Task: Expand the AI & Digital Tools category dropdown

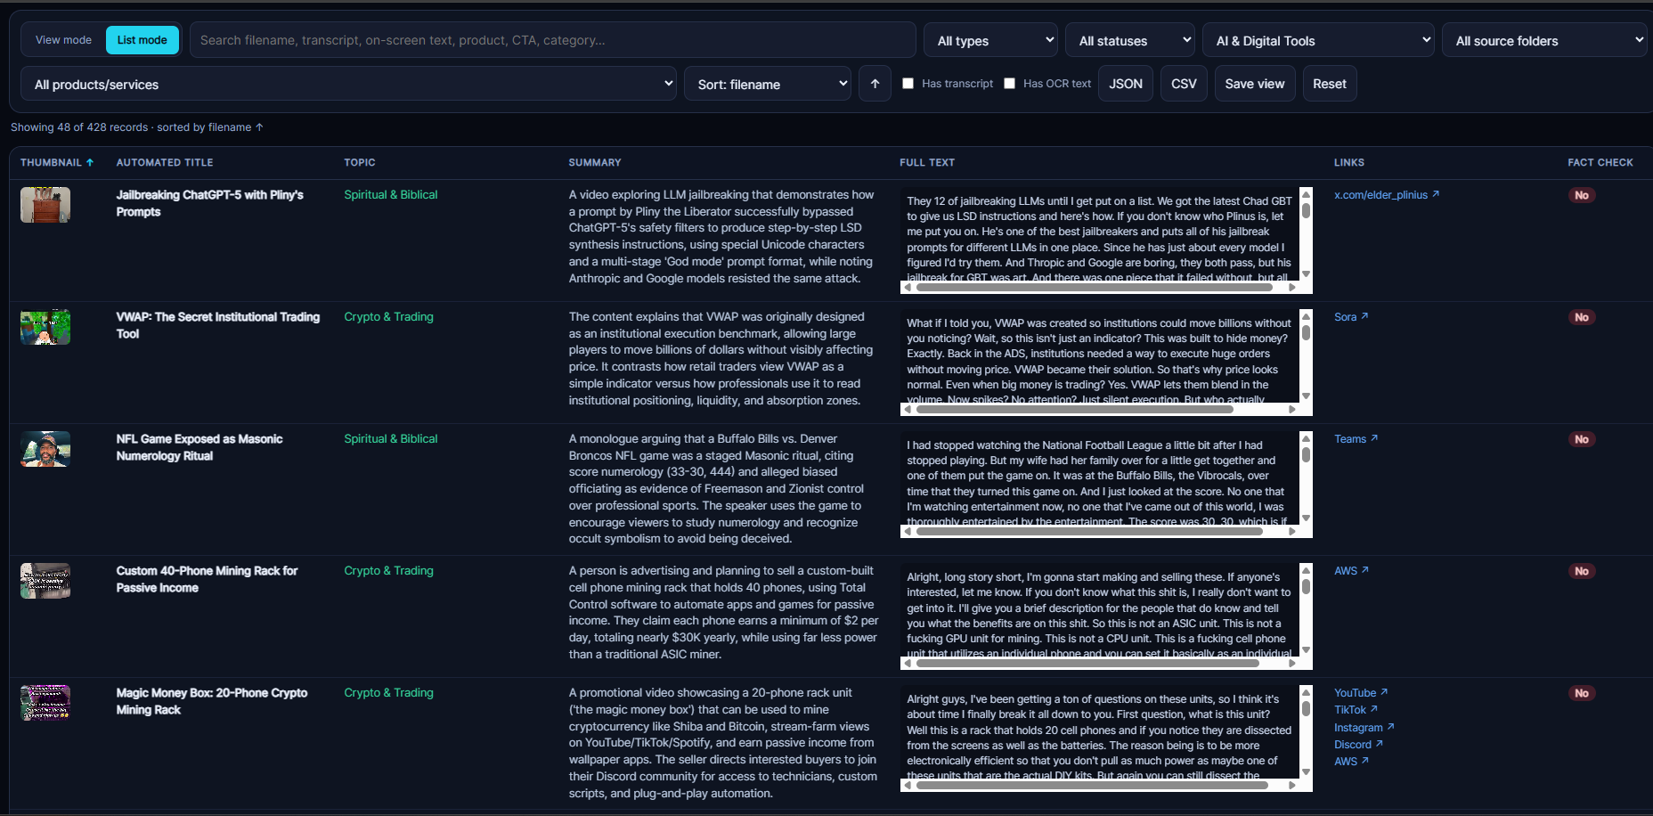Action: pos(1319,40)
